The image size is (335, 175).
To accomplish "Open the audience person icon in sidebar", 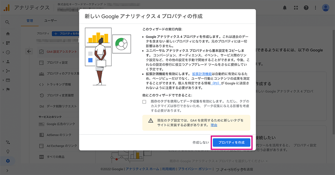I will (8, 62).
